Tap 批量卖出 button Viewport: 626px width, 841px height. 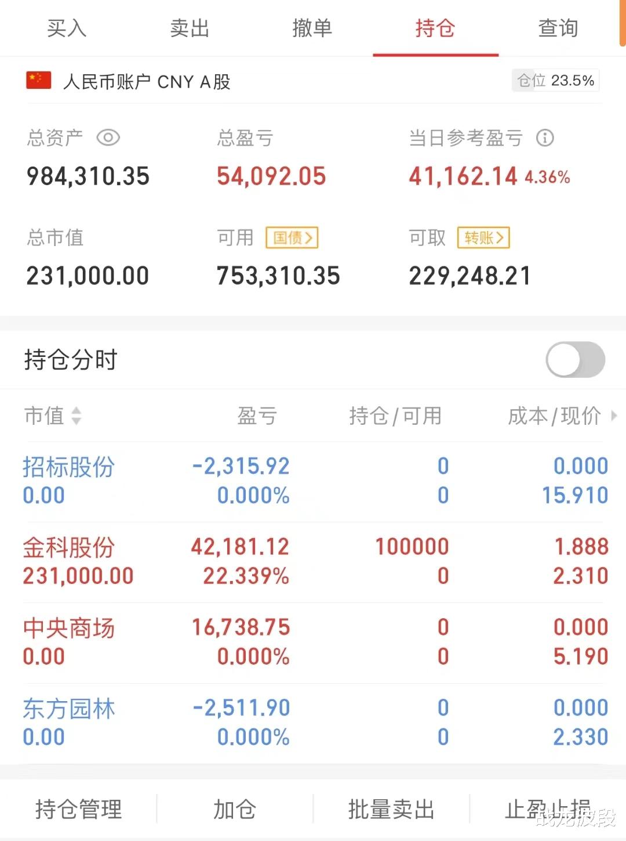[391, 809]
